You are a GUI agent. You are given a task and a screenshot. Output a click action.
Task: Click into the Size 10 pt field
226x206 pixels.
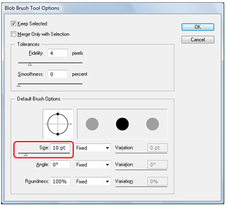(60, 148)
